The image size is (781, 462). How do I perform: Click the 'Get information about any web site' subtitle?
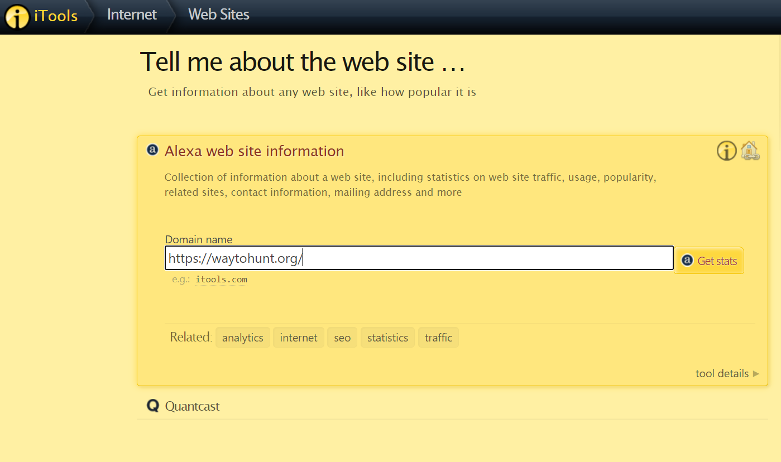(312, 92)
